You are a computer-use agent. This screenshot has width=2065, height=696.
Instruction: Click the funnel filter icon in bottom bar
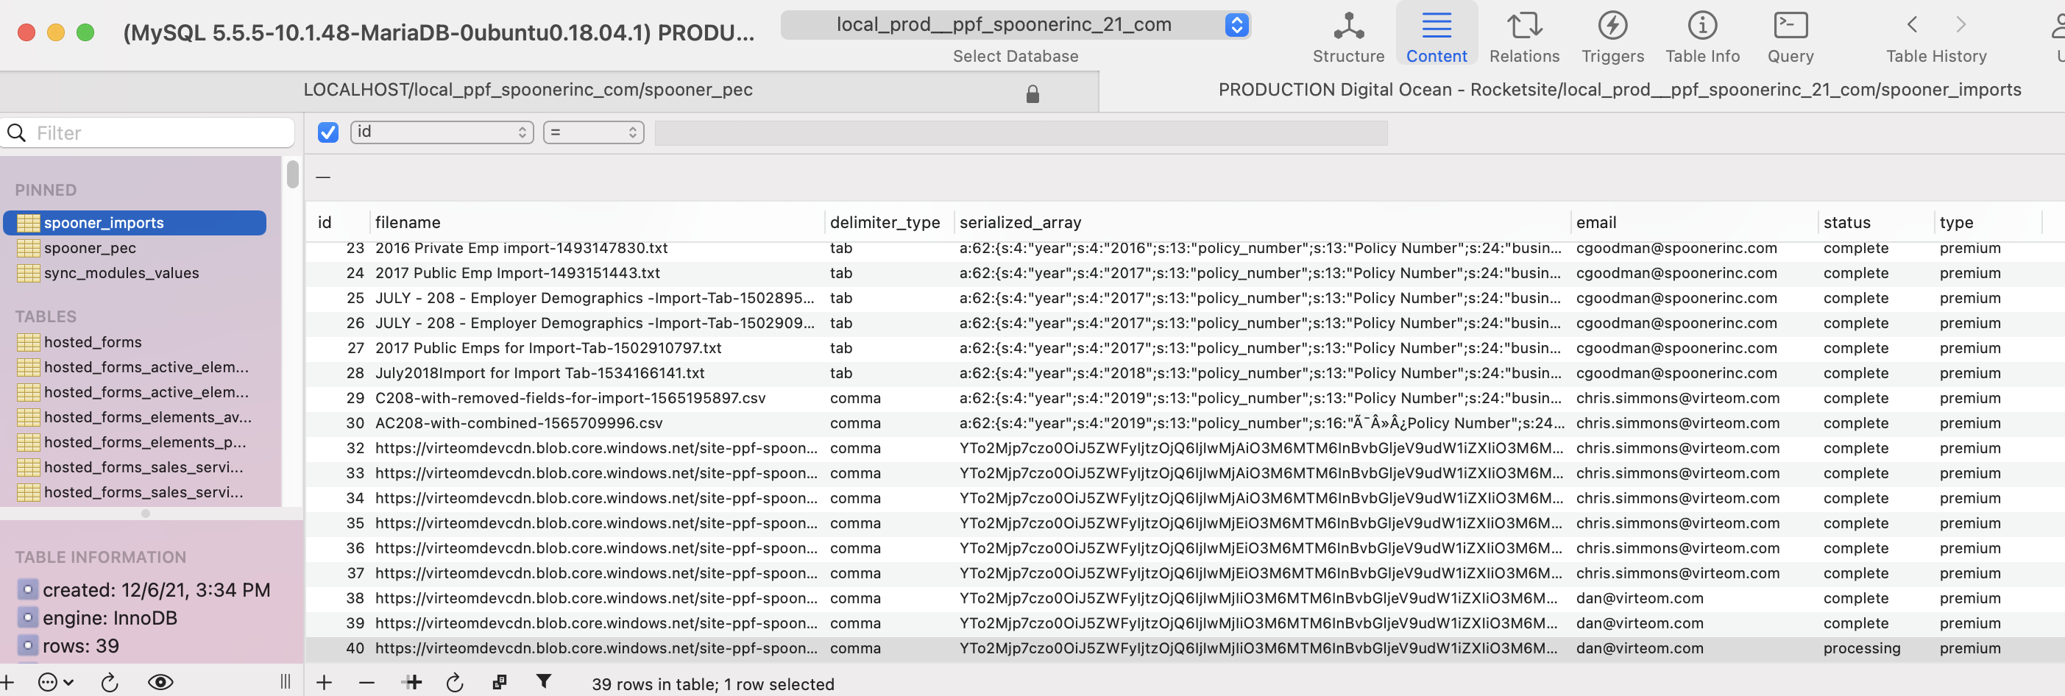coord(544,681)
